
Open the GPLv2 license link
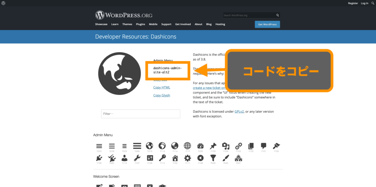click(x=239, y=112)
